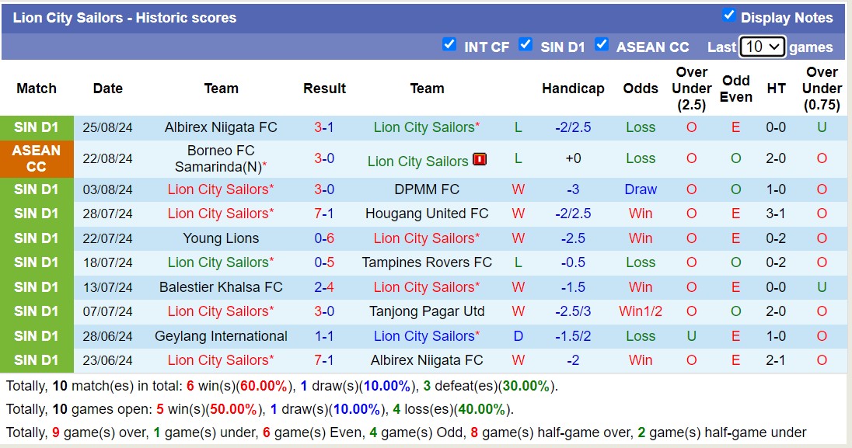Click the red card icon beside Lion City Sailors
This screenshot has width=852, height=448.
(x=480, y=161)
